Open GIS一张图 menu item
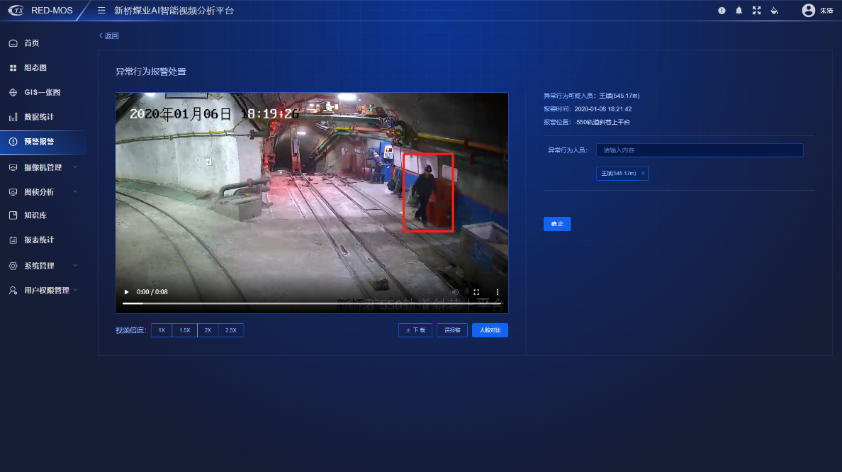 coord(43,92)
